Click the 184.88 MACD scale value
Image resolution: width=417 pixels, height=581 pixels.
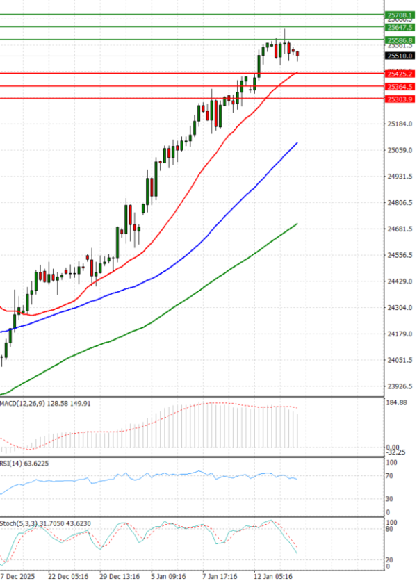398,402
